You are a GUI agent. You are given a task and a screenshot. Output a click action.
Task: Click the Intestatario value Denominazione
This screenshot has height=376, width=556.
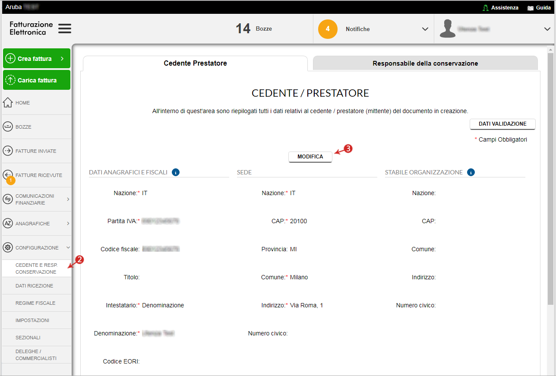pyautogui.click(x=163, y=305)
